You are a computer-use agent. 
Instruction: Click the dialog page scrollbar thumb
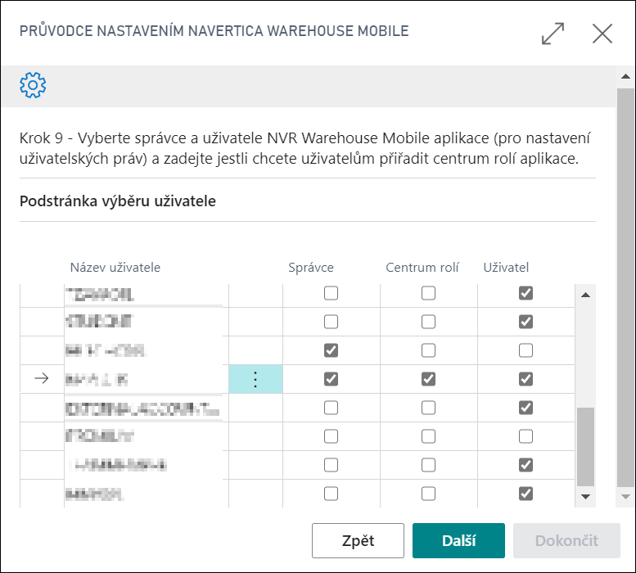pos(625,287)
